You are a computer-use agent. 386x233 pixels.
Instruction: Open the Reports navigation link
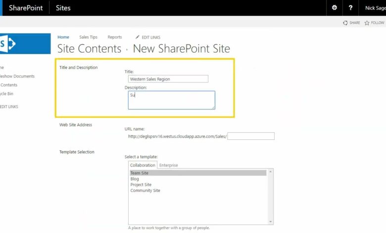point(115,37)
